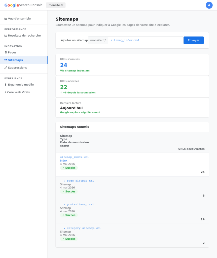
Task: Click the URLs soumises value 24
Action: pyautogui.click(x=64, y=65)
